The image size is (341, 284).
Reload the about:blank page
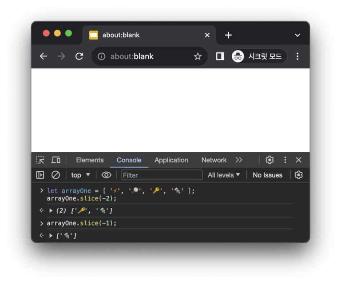(x=79, y=56)
